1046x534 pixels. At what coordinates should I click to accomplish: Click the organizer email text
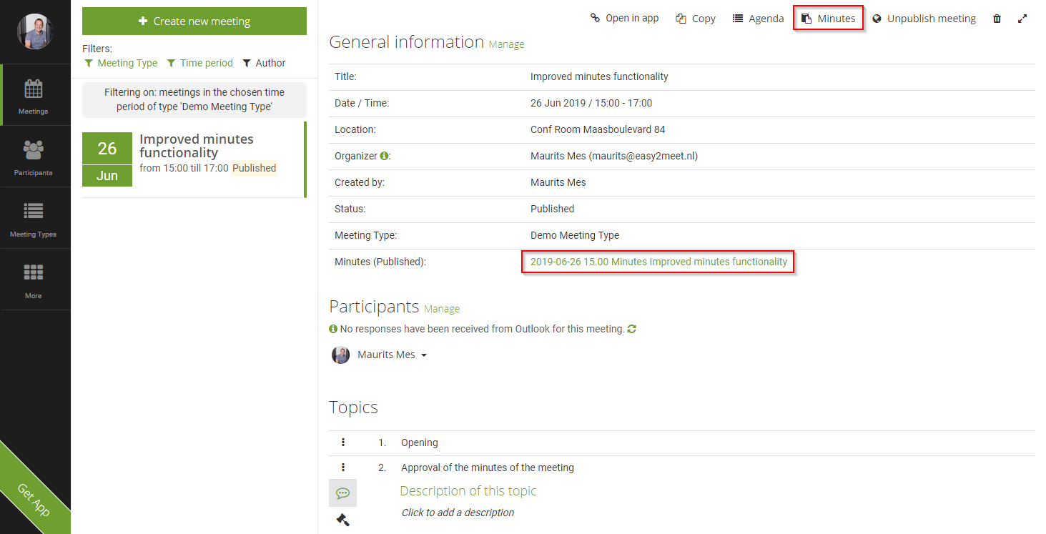pos(643,156)
